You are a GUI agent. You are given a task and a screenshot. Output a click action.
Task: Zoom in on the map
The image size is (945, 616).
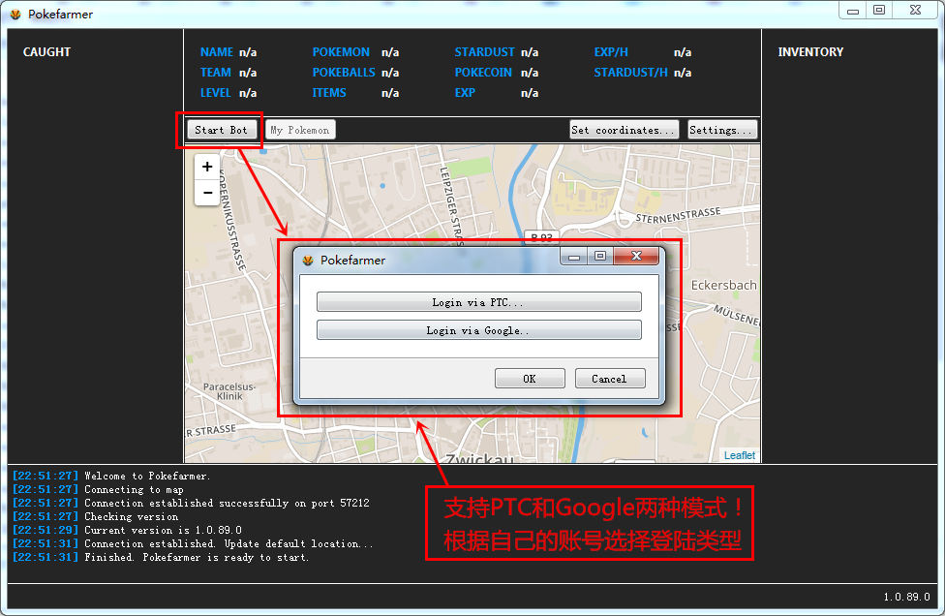207,167
